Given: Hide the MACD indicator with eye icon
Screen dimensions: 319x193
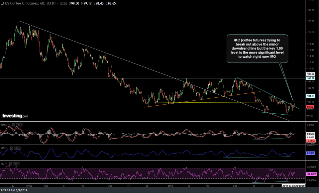Looking at the screenshot, I should (14, 125).
